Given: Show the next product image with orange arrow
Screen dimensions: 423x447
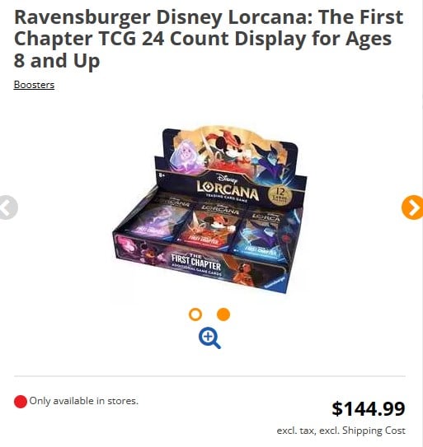Looking at the screenshot, I should [x=412, y=207].
